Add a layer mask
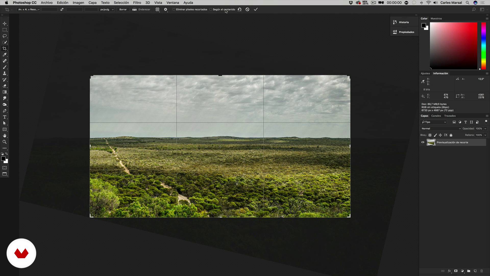This screenshot has width=490, height=276. (x=456, y=271)
